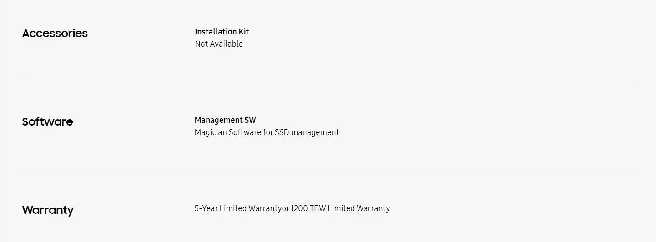Click the Magician Software for SSD management text
Viewport: 656px width, 242px height.
[x=267, y=132]
